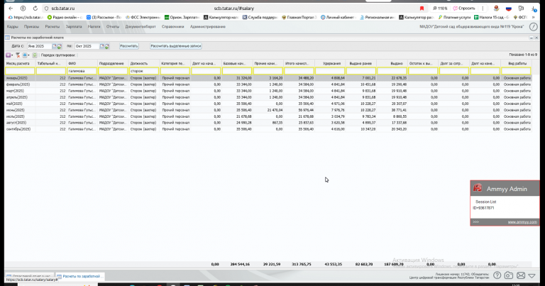Click the Рассчитать button
The height and width of the screenshot is (286, 545).
[x=129, y=46]
